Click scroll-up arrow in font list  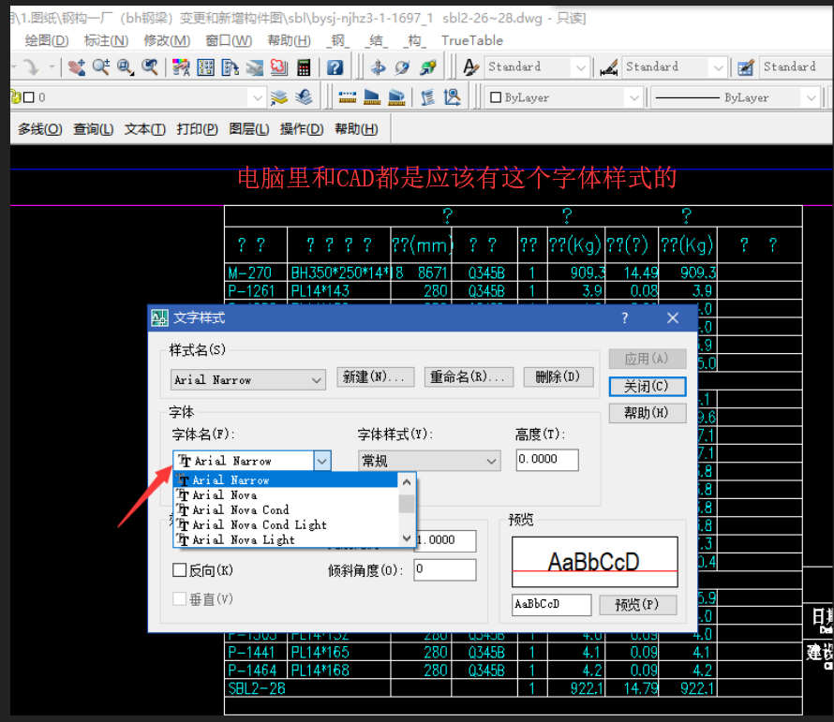407,482
